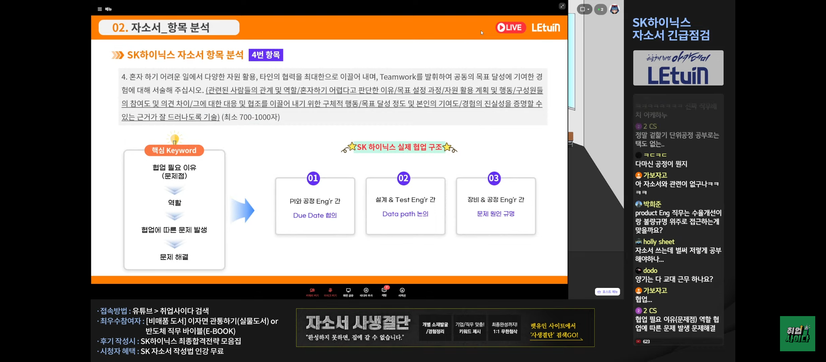826x362 pixels.
Task: Turn on the camera (카메라 켜기)
Action: 312,292
